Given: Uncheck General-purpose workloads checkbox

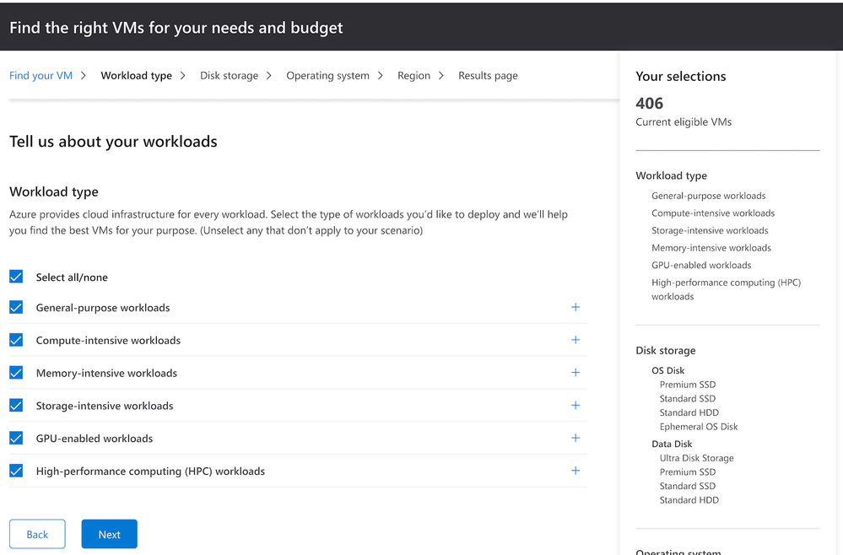Looking at the screenshot, I should [16, 307].
